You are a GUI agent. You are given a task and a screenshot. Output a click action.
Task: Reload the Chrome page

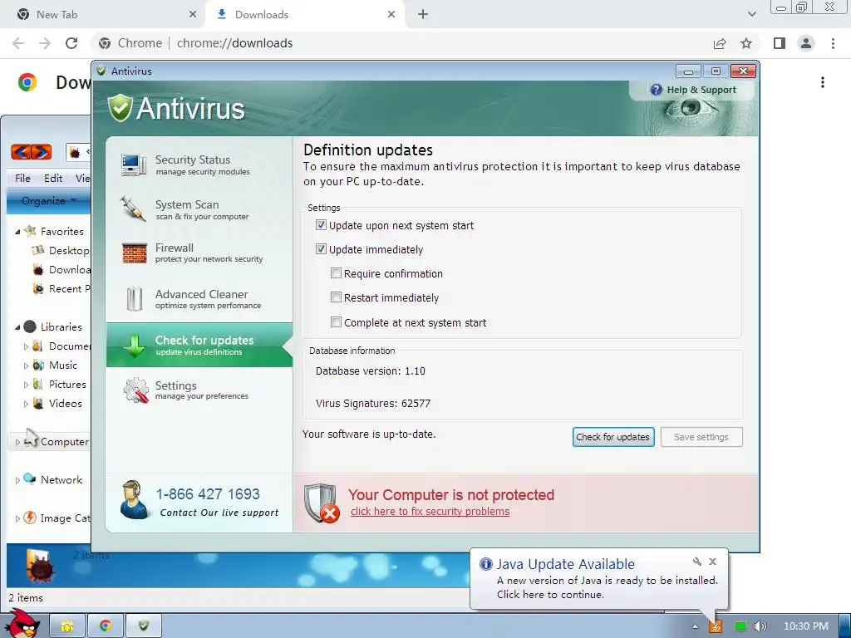pyautogui.click(x=71, y=43)
